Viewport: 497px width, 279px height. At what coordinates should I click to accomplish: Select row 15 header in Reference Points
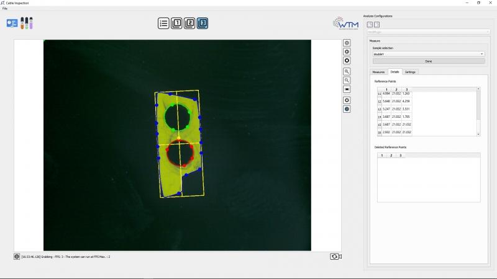pos(380,125)
